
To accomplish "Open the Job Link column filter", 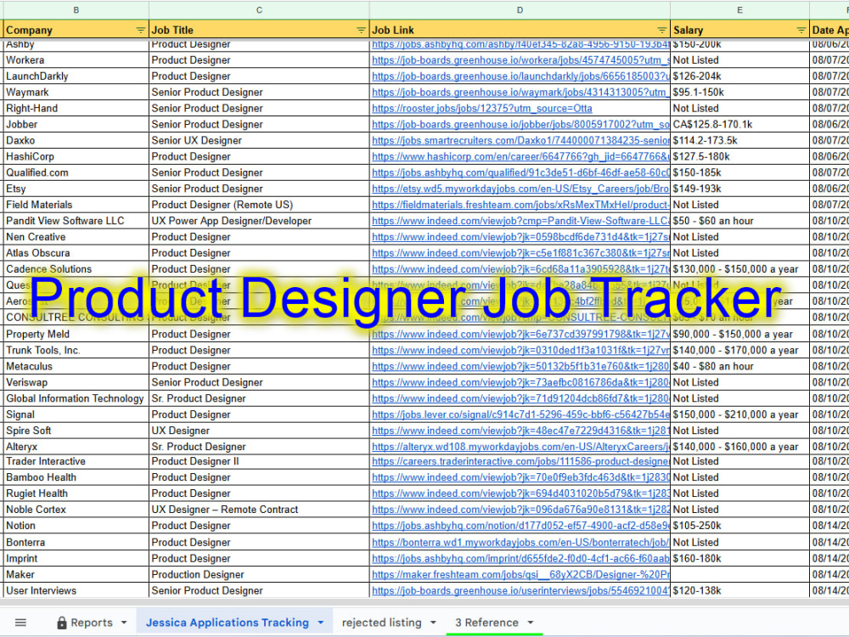I will pos(661,31).
